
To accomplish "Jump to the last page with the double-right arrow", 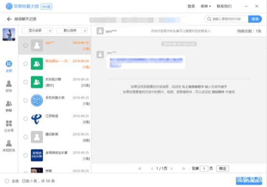I will tap(184, 169).
